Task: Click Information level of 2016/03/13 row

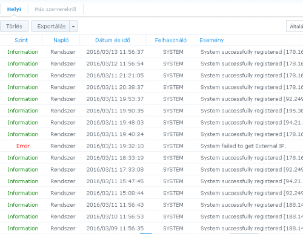Action: click(x=23, y=52)
